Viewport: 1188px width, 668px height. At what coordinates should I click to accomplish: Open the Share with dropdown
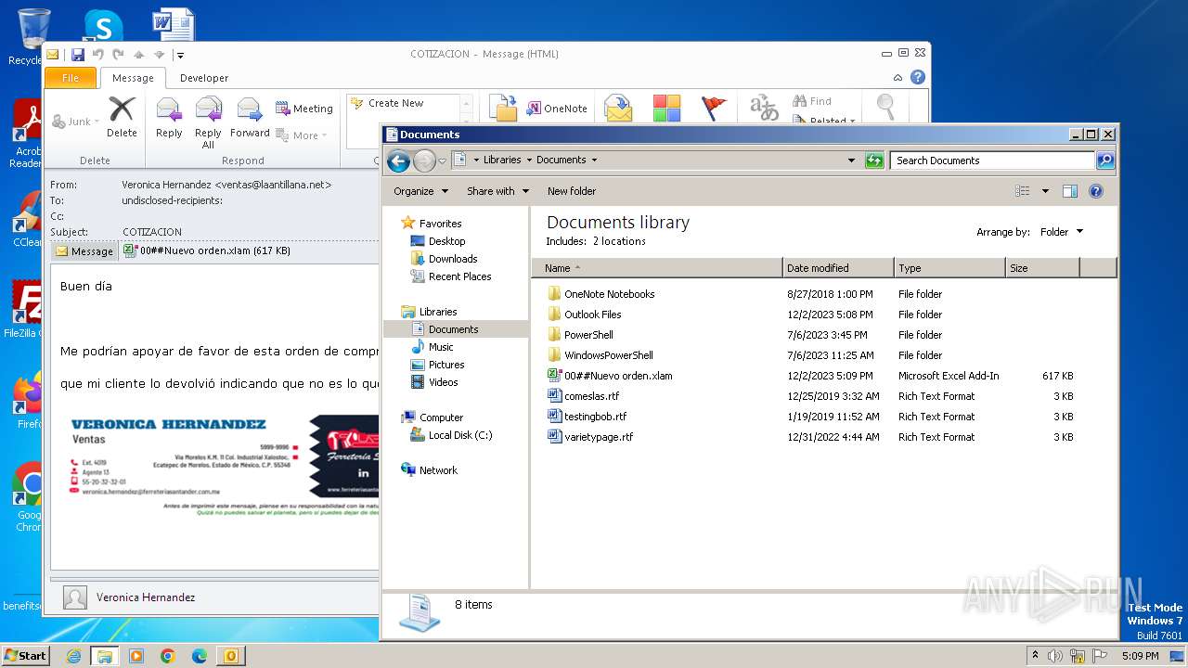pos(497,191)
